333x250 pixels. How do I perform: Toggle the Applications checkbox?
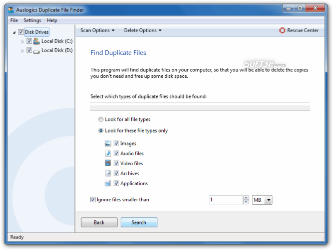point(116,183)
